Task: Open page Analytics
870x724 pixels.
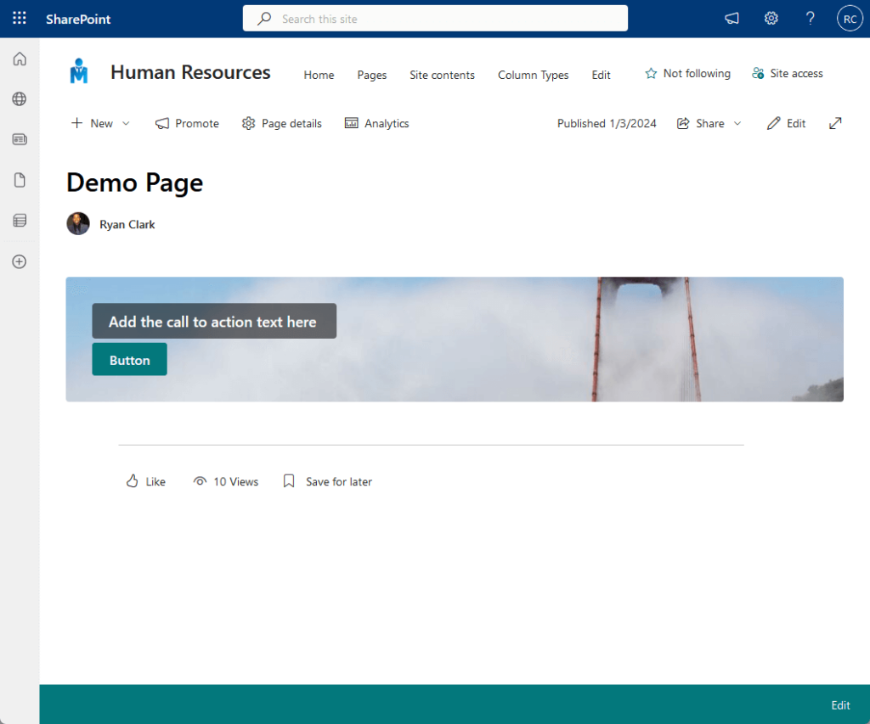Action: (x=376, y=123)
